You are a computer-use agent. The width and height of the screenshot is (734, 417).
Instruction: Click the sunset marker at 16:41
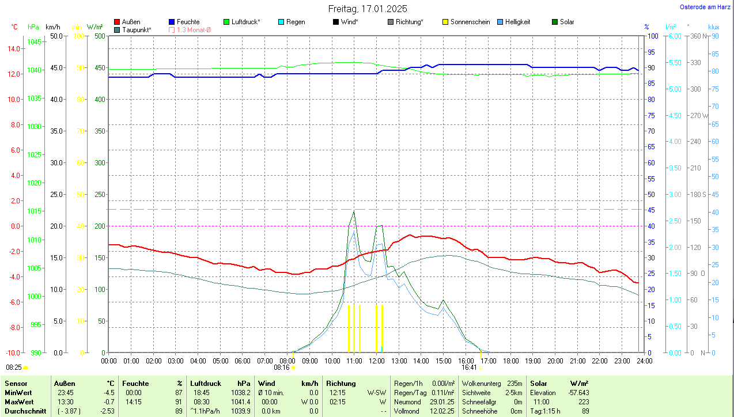click(x=480, y=367)
